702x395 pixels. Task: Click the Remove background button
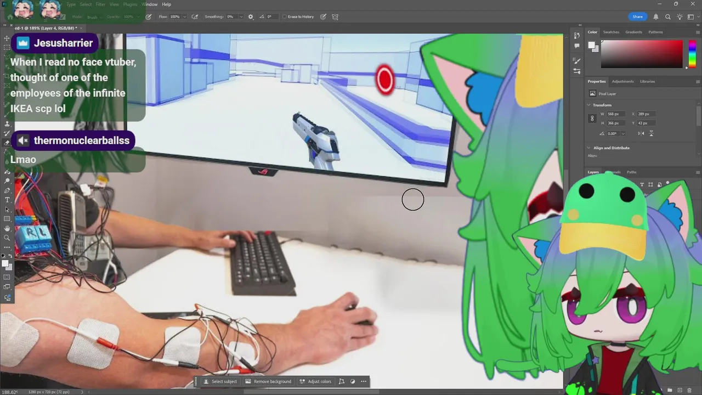269,381
